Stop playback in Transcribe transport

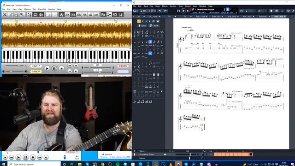point(61,69)
